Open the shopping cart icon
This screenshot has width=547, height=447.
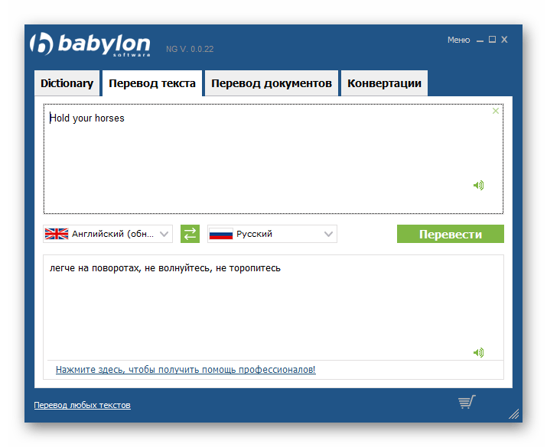click(x=467, y=402)
